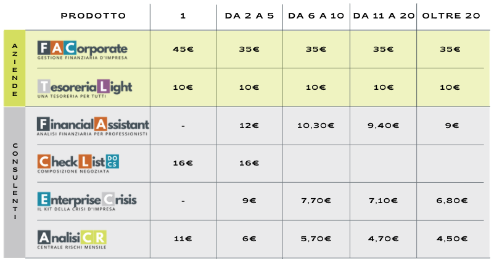Click the FACorporate product logo

tap(83, 50)
